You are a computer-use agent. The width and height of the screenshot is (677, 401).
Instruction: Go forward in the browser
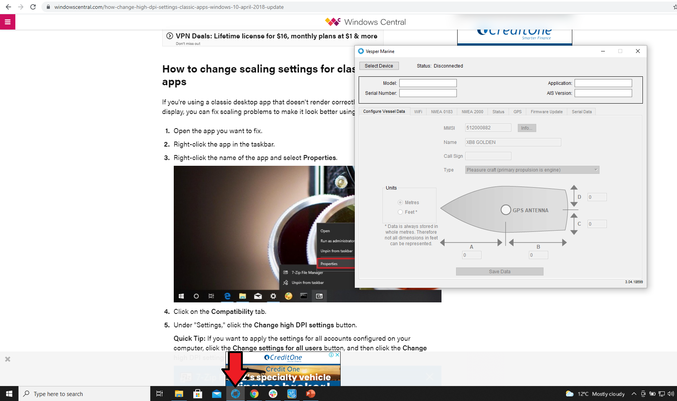coord(21,7)
